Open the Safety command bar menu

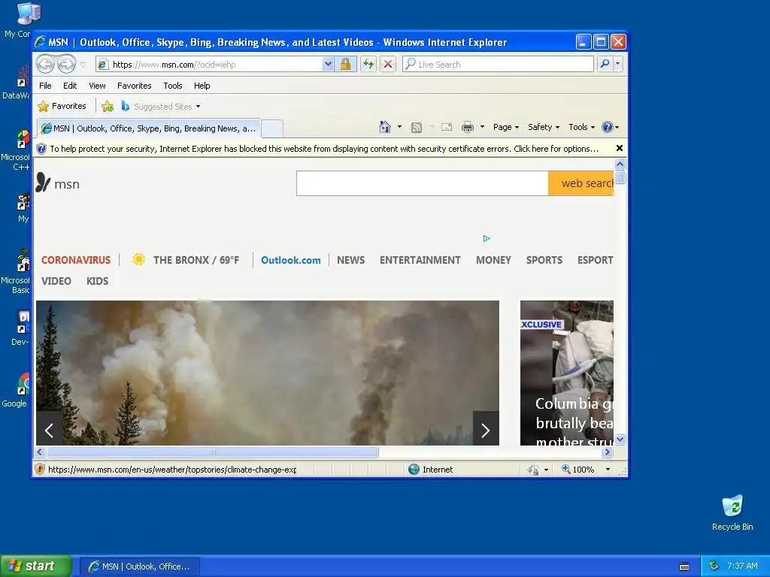click(543, 127)
